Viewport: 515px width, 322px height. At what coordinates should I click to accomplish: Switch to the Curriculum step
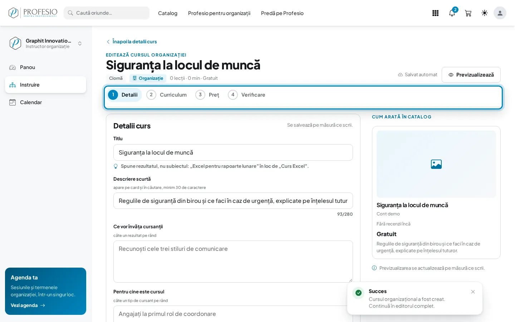[x=167, y=95]
